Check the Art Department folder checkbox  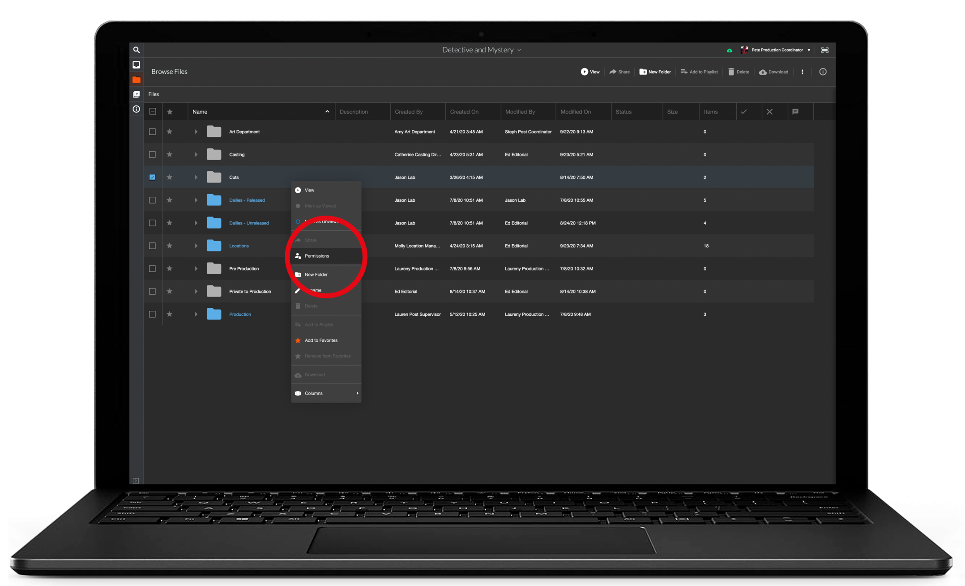pos(152,132)
